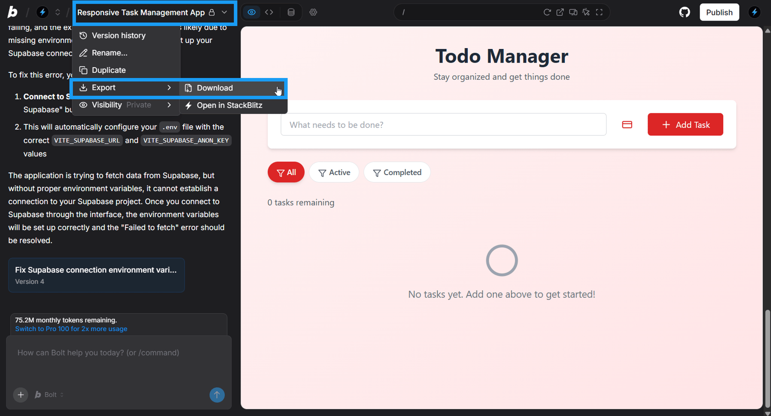Open the lightning bolt workspace icon beside the logo
The width and height of the screenshot is (771, 416).
pyautogui.click(x=43, y=12)
